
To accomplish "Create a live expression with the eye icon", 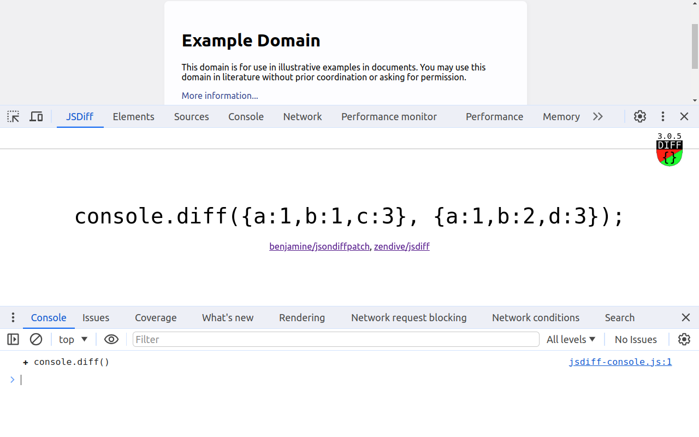I will click(111, 339).
